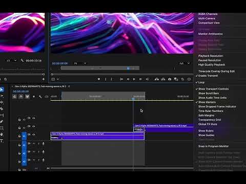The image size is (246, 184).
Task: Select the Rectangle tool
Action: click(2, 128)
